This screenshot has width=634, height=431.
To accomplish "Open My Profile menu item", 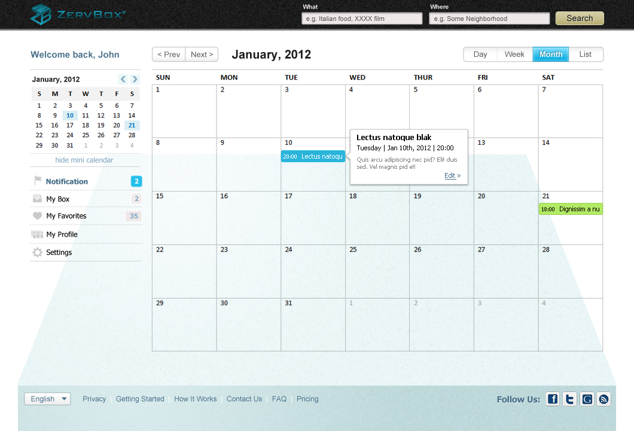I will tap(86, 234).
